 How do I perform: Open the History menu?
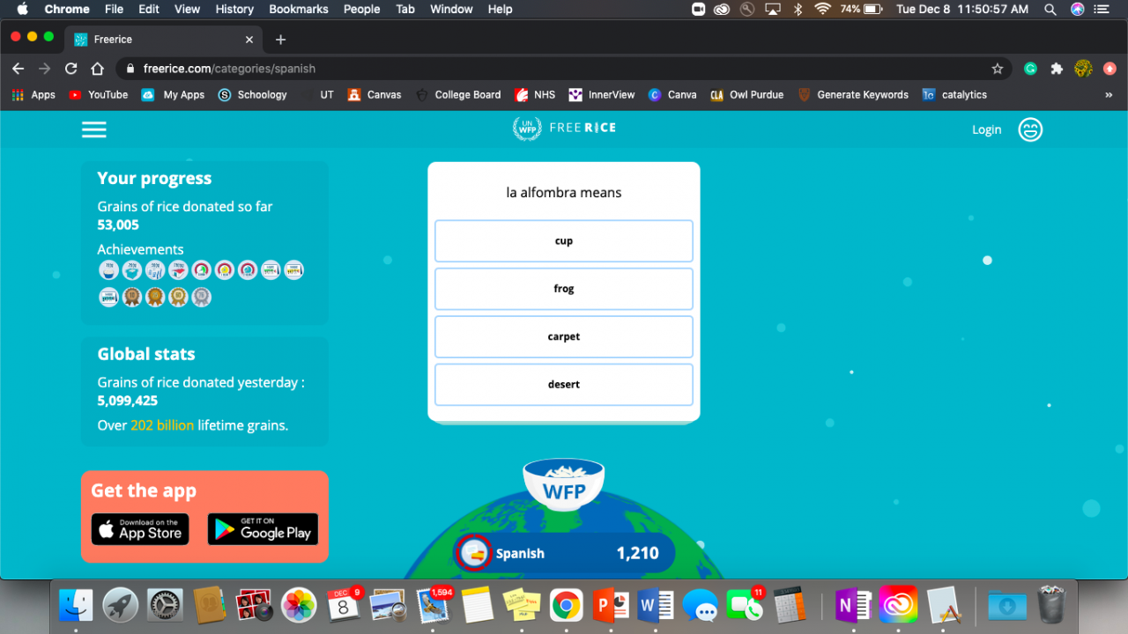234,9
